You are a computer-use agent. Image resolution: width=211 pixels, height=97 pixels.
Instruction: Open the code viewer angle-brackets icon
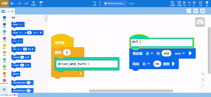pos(189,11)
